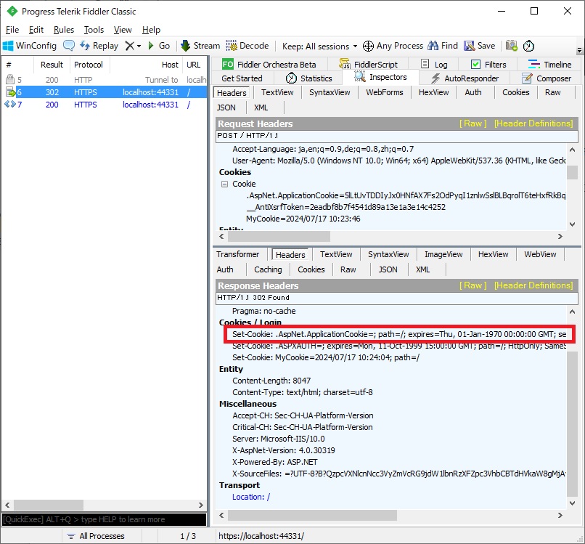The image size is (585, 544).
Task: Click the QuickExec command input box
Action: coord(104,519)
